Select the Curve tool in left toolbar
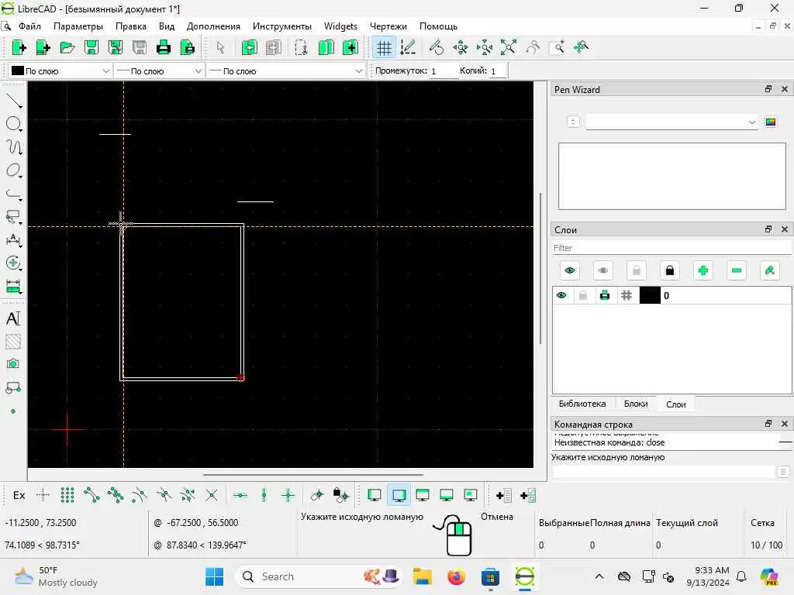The width and height of the screenshot is (794, 595). (14, 147)
